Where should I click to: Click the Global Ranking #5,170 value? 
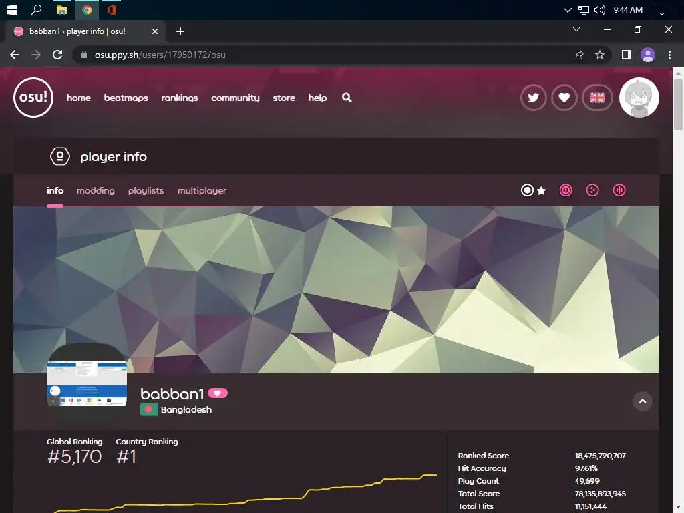(x=75, y=457)
